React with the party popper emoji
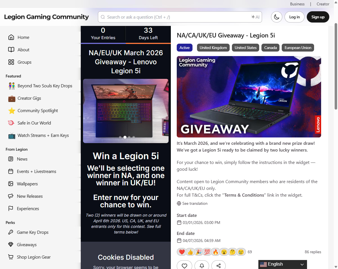 (x=199, y=252)
